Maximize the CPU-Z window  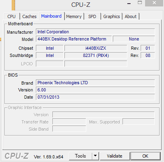click(x=140, y=3)
